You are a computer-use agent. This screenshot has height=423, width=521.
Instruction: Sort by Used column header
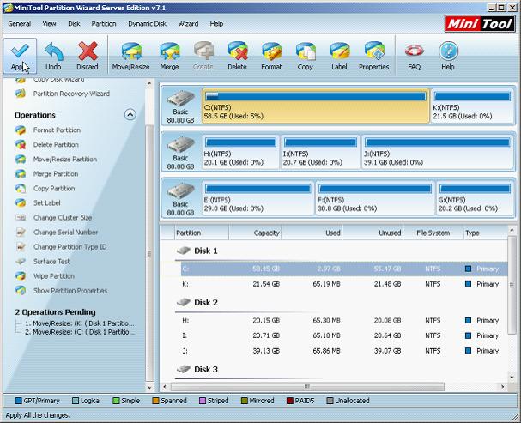tap(312, 233)
